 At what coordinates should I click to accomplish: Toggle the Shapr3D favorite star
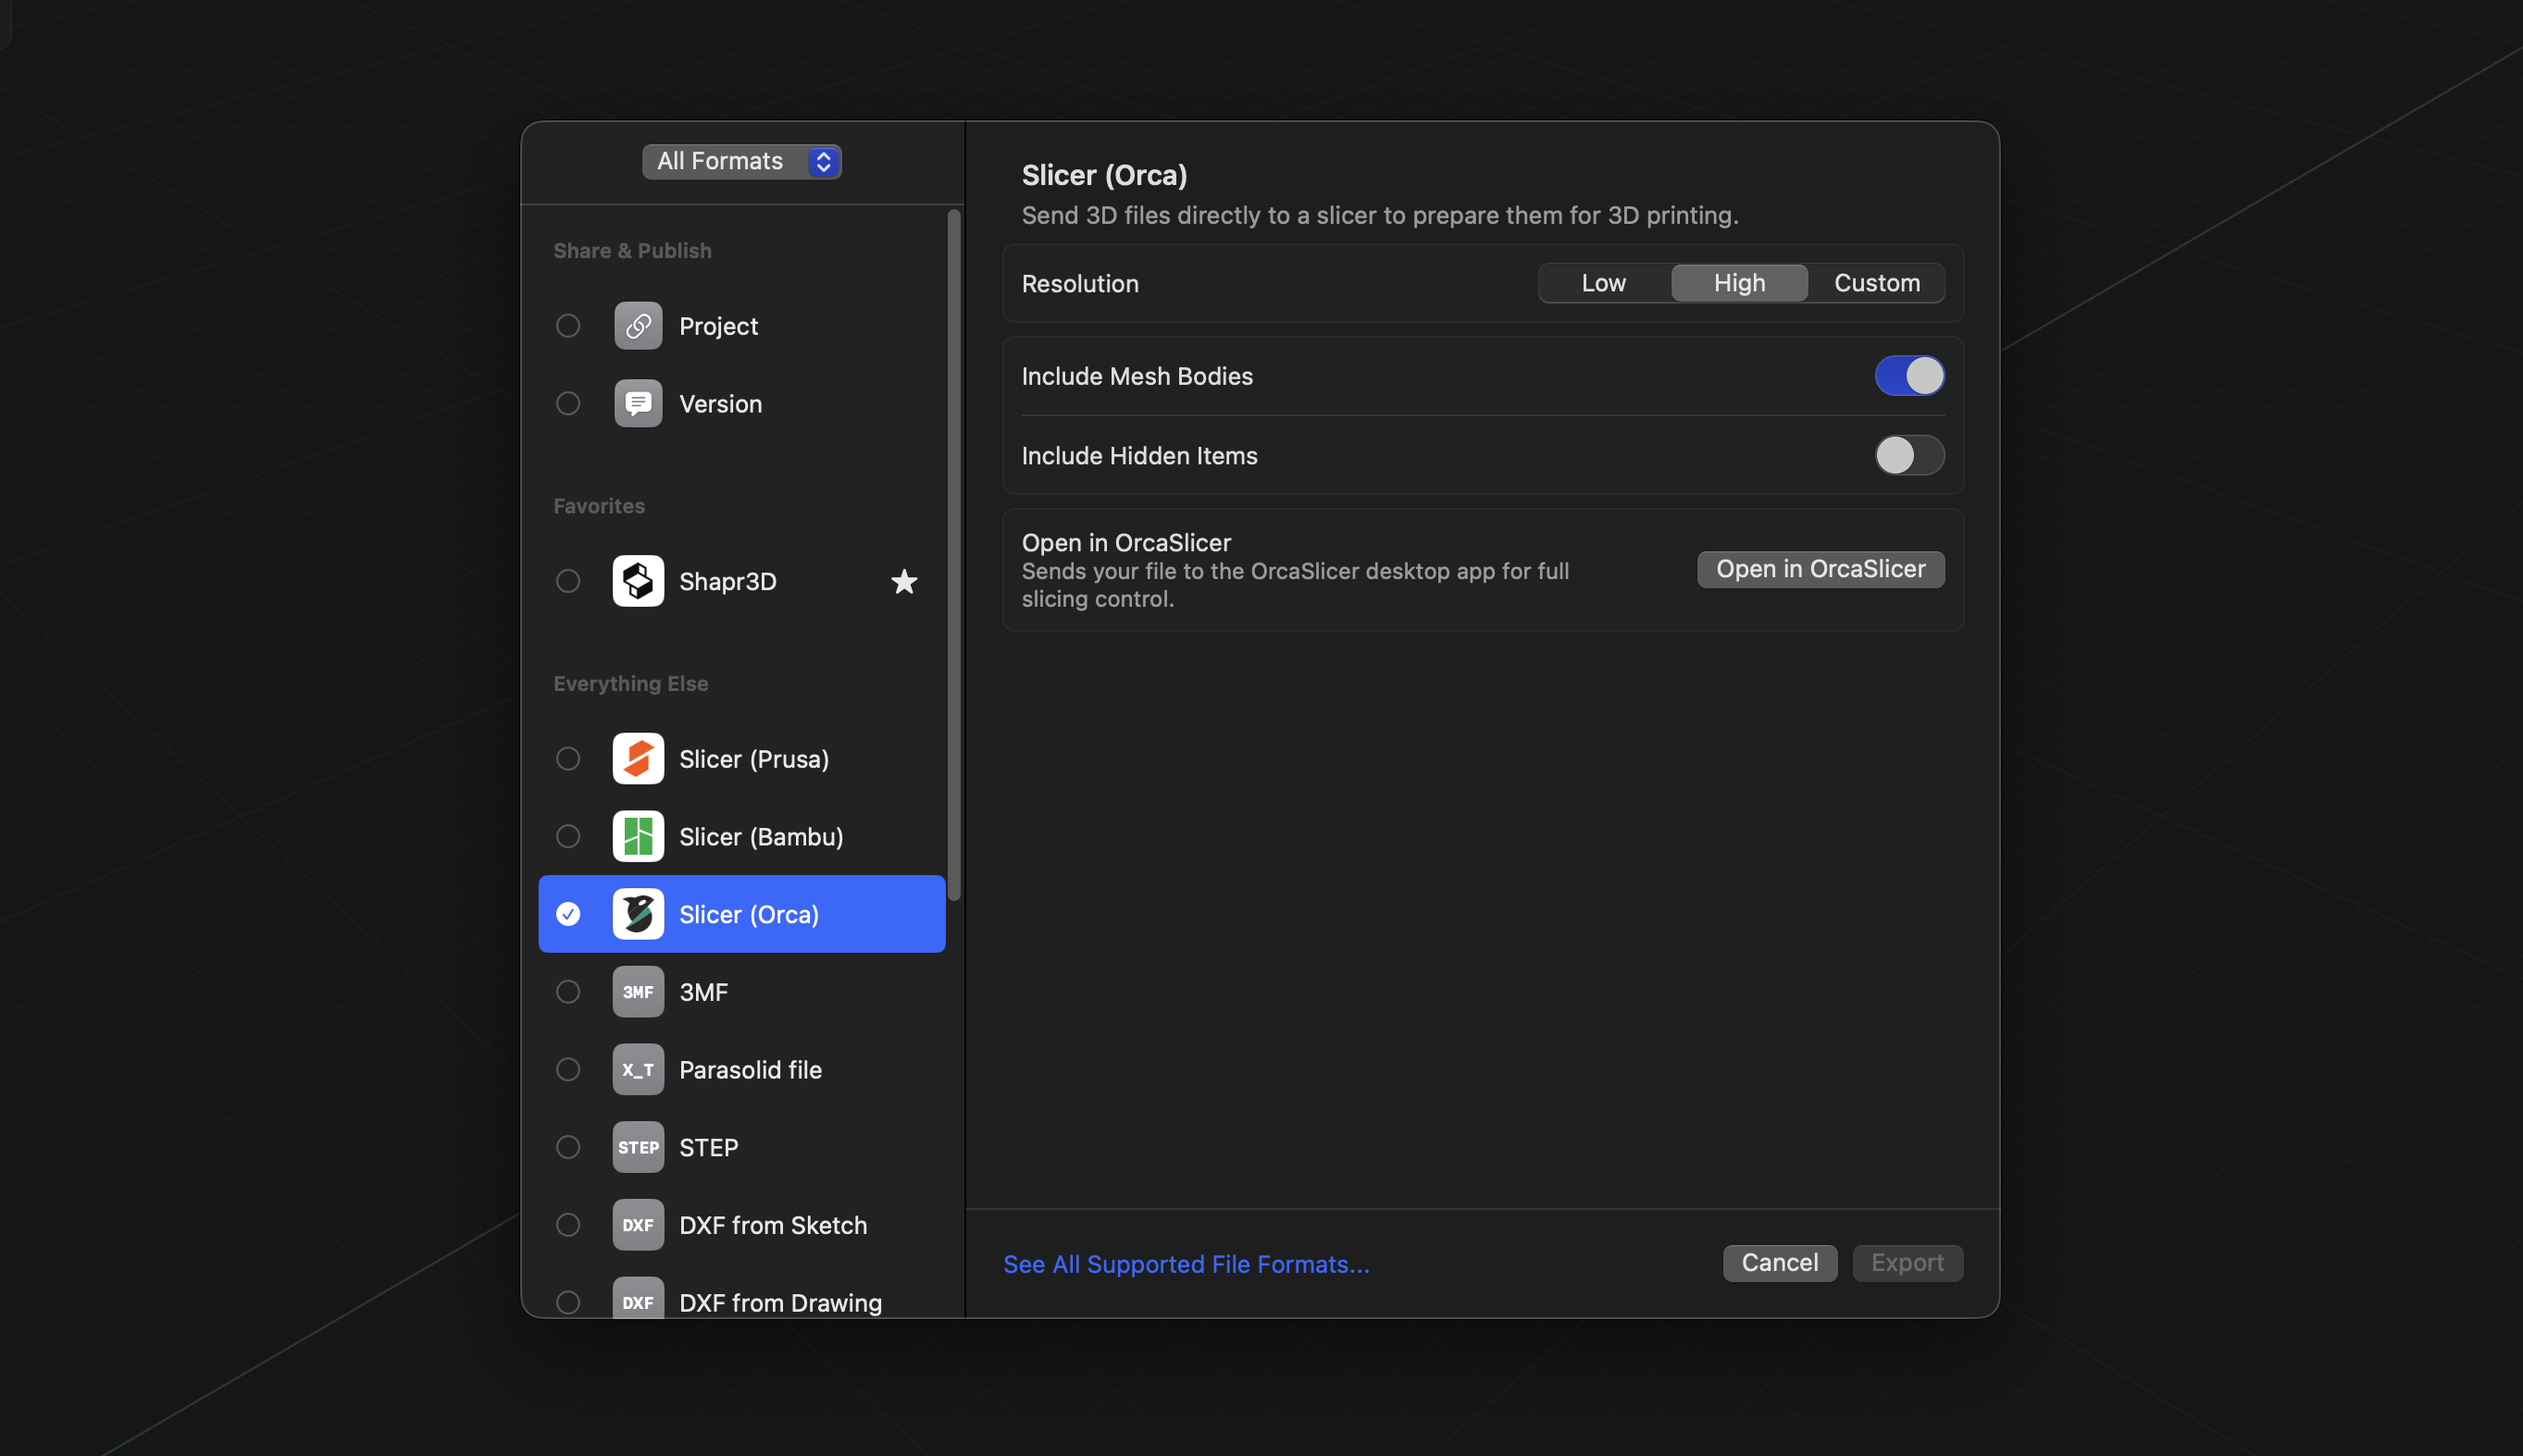point(904,581)
